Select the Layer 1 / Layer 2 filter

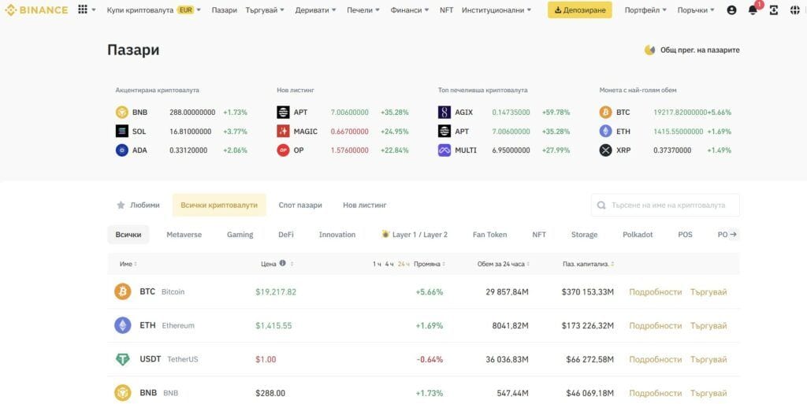[415, 235]
